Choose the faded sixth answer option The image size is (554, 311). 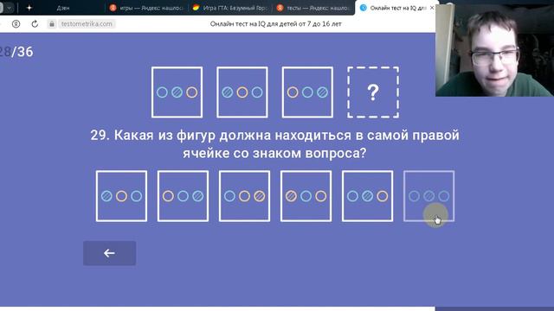point(429,196)
